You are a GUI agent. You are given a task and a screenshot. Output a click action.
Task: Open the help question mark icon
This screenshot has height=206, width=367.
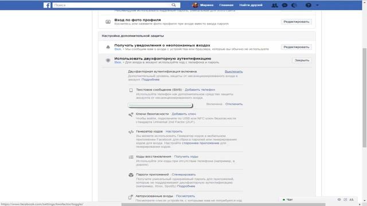click(309, 5)
